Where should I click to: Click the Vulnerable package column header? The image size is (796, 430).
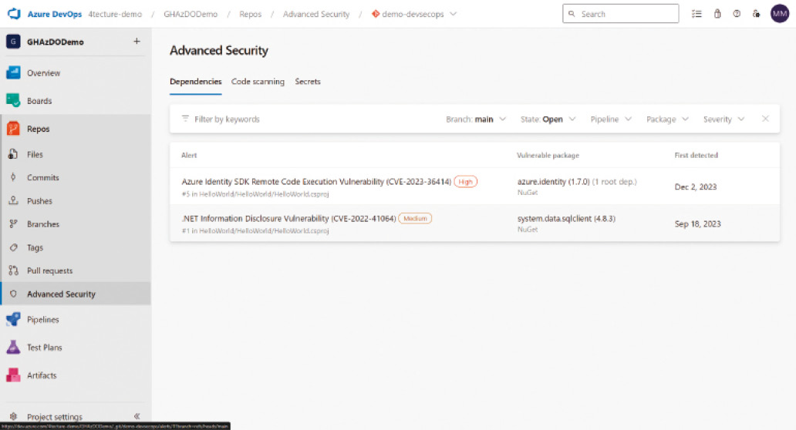[548, 155]
